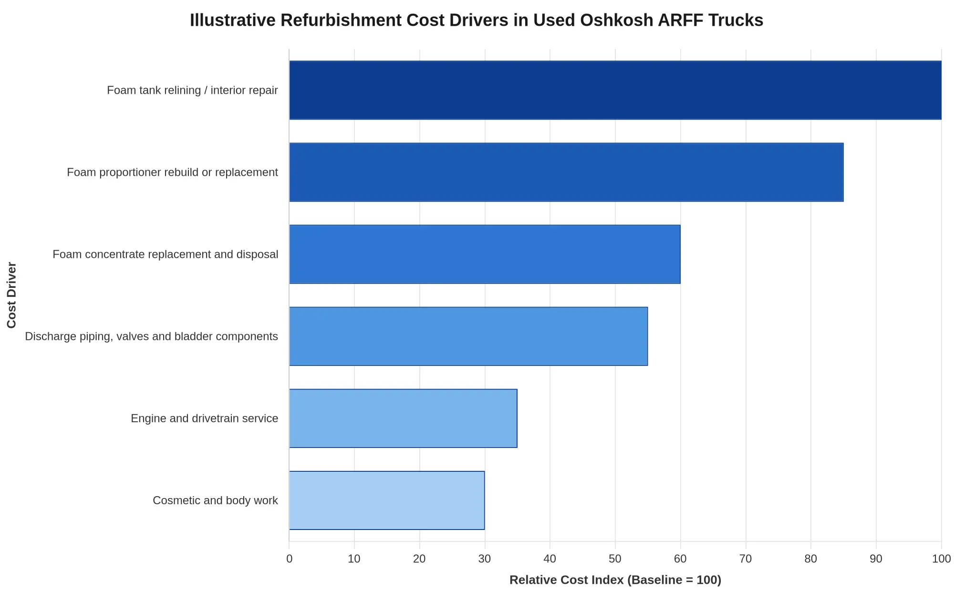Click the Discharge piping and valves bar
This screenshot has width=954, height=591.
point(468,336)
